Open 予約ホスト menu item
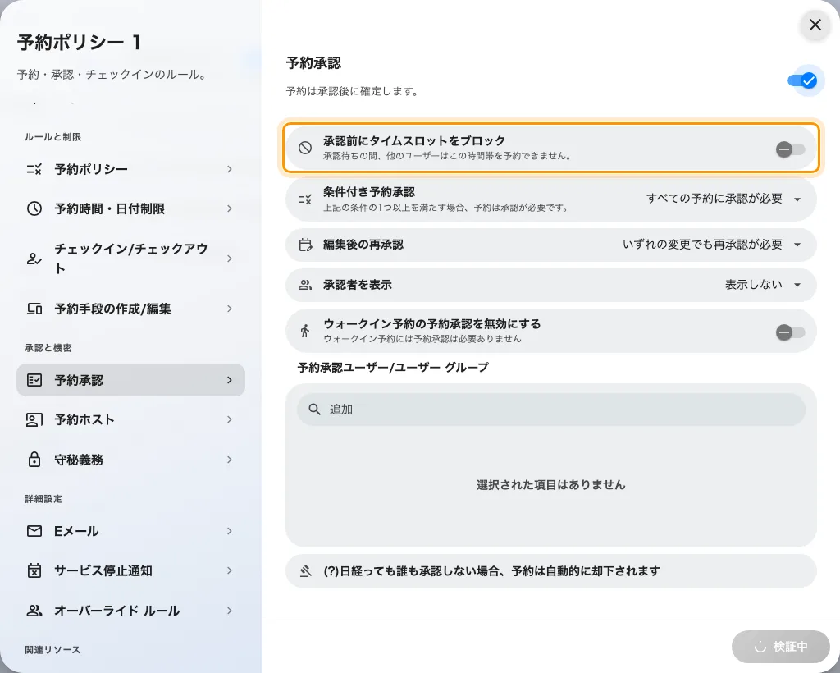This screenshot has width=840, height=673. tap(130, 419)
